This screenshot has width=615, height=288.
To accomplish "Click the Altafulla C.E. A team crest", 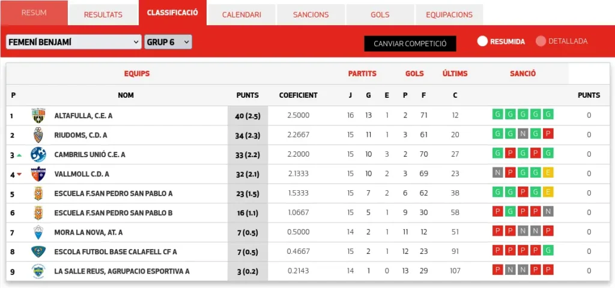I will pos(38,116).
